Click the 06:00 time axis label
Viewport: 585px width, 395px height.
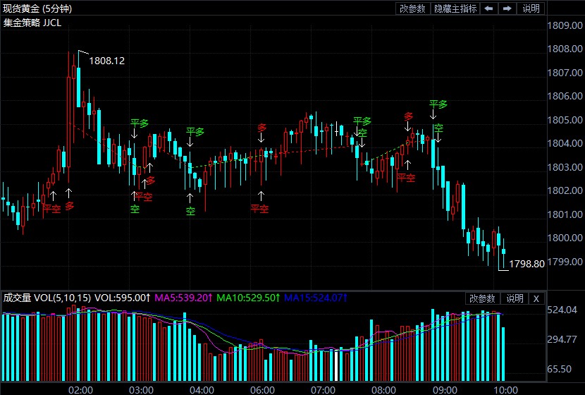[x=262, y=389]
